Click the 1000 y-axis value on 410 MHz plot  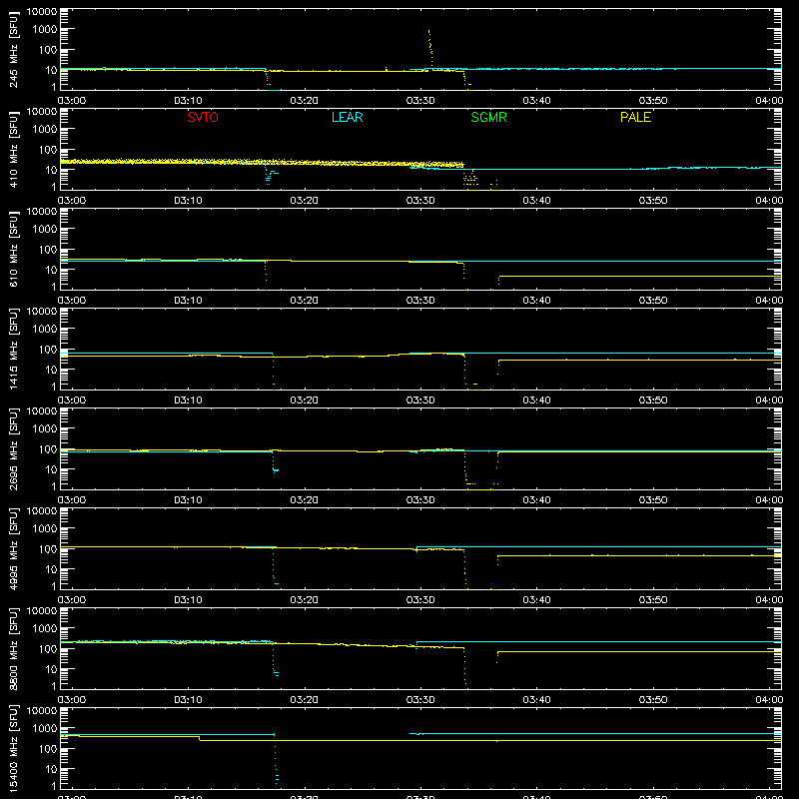[45, 130]
